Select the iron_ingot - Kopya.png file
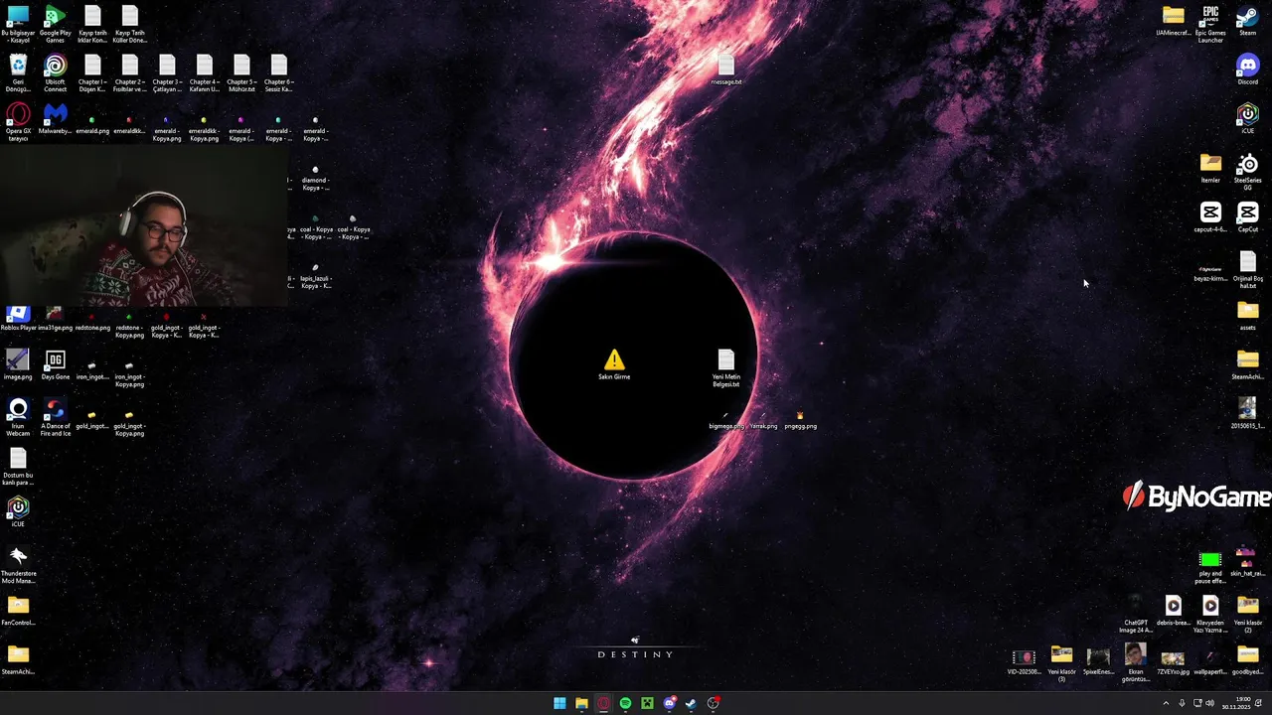 click(129, 374)
